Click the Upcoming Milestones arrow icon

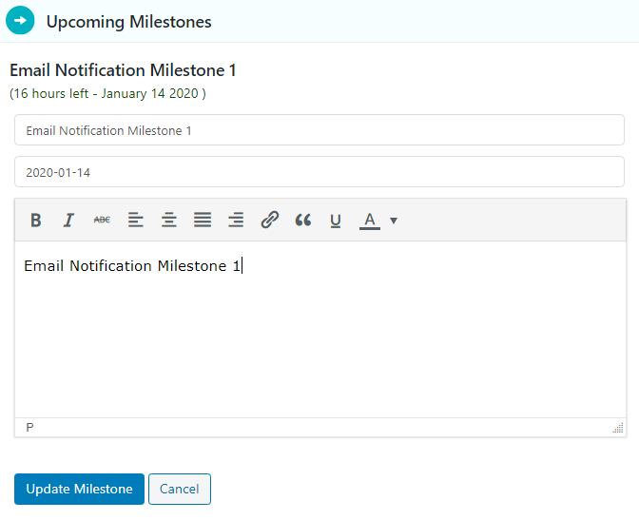coord(20,20)
